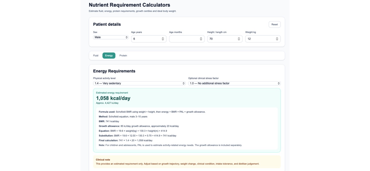Image resolution: width=370 pixels, height=171 pixels.
Task: Select the Height / length cm field
Action: pyautogui.click(x=225, y=39)
